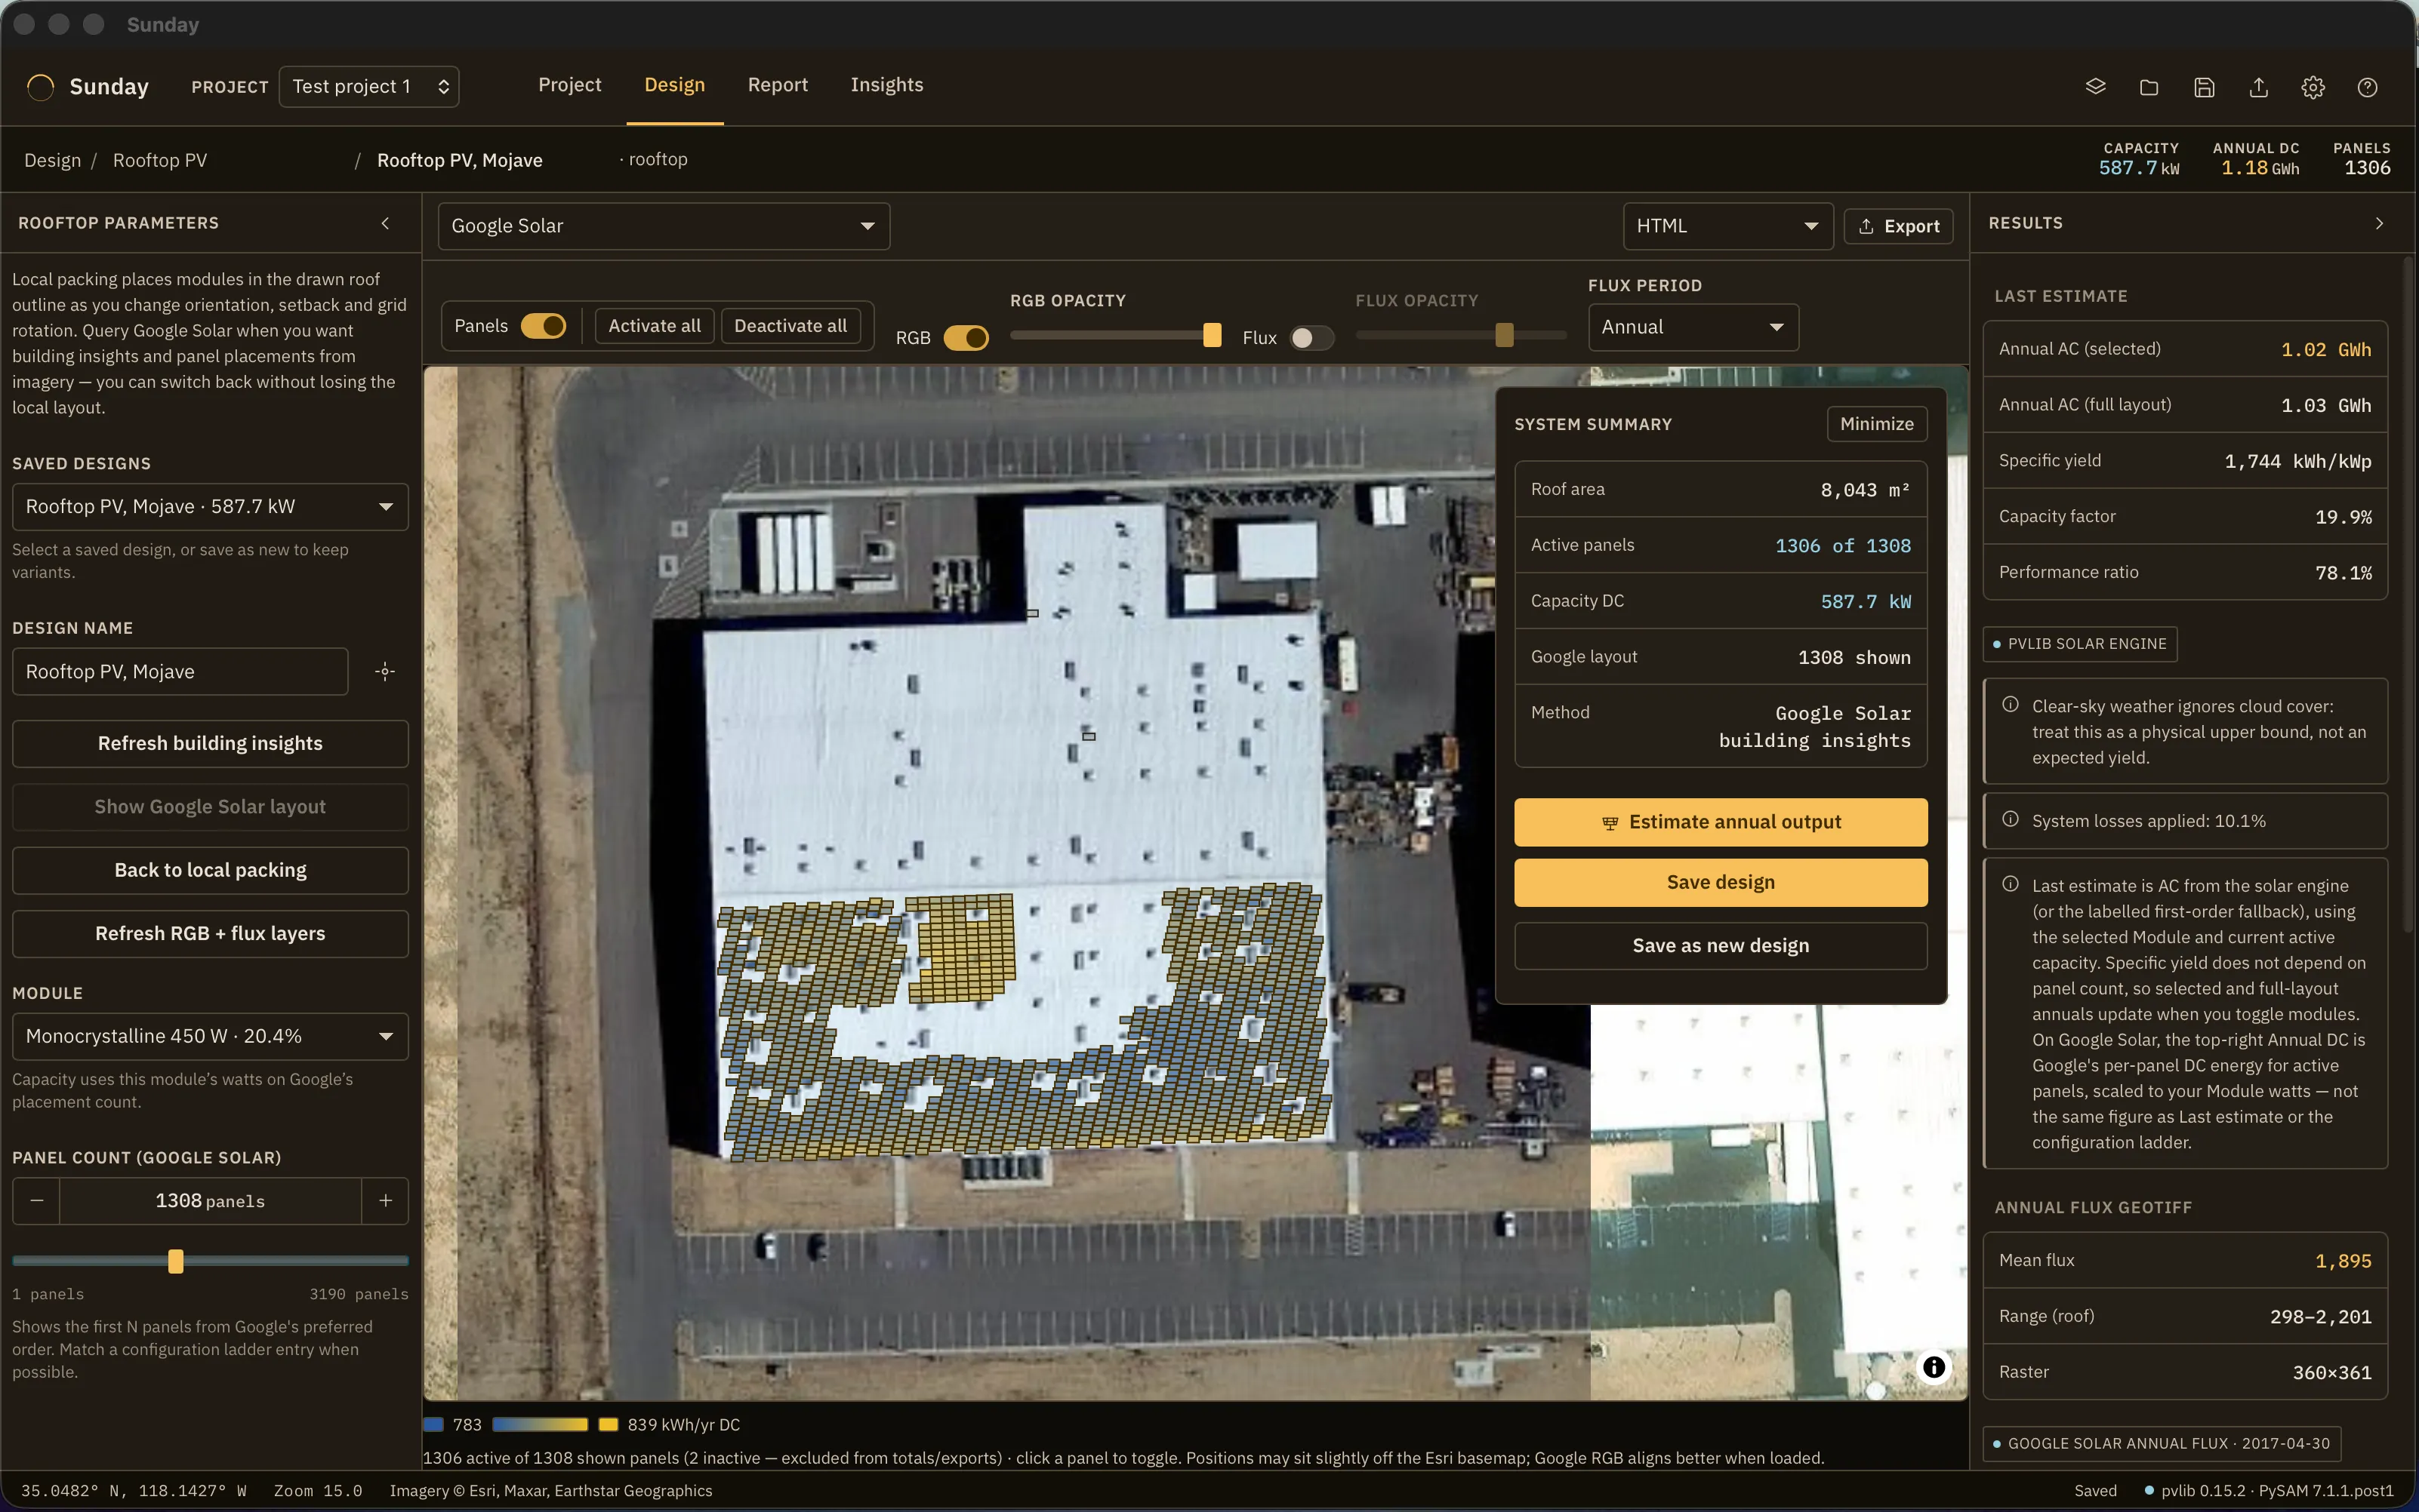Decrease panel count with minus button
2419x1512 pixels.
(x=37, y=1200)
